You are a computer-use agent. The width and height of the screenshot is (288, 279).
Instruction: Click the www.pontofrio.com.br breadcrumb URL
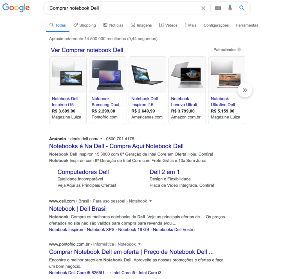click(69, 244)
